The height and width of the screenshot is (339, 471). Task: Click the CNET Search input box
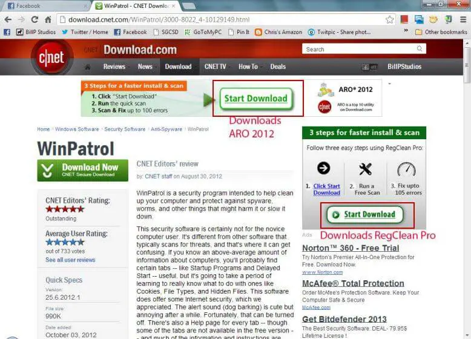point(364,49)
